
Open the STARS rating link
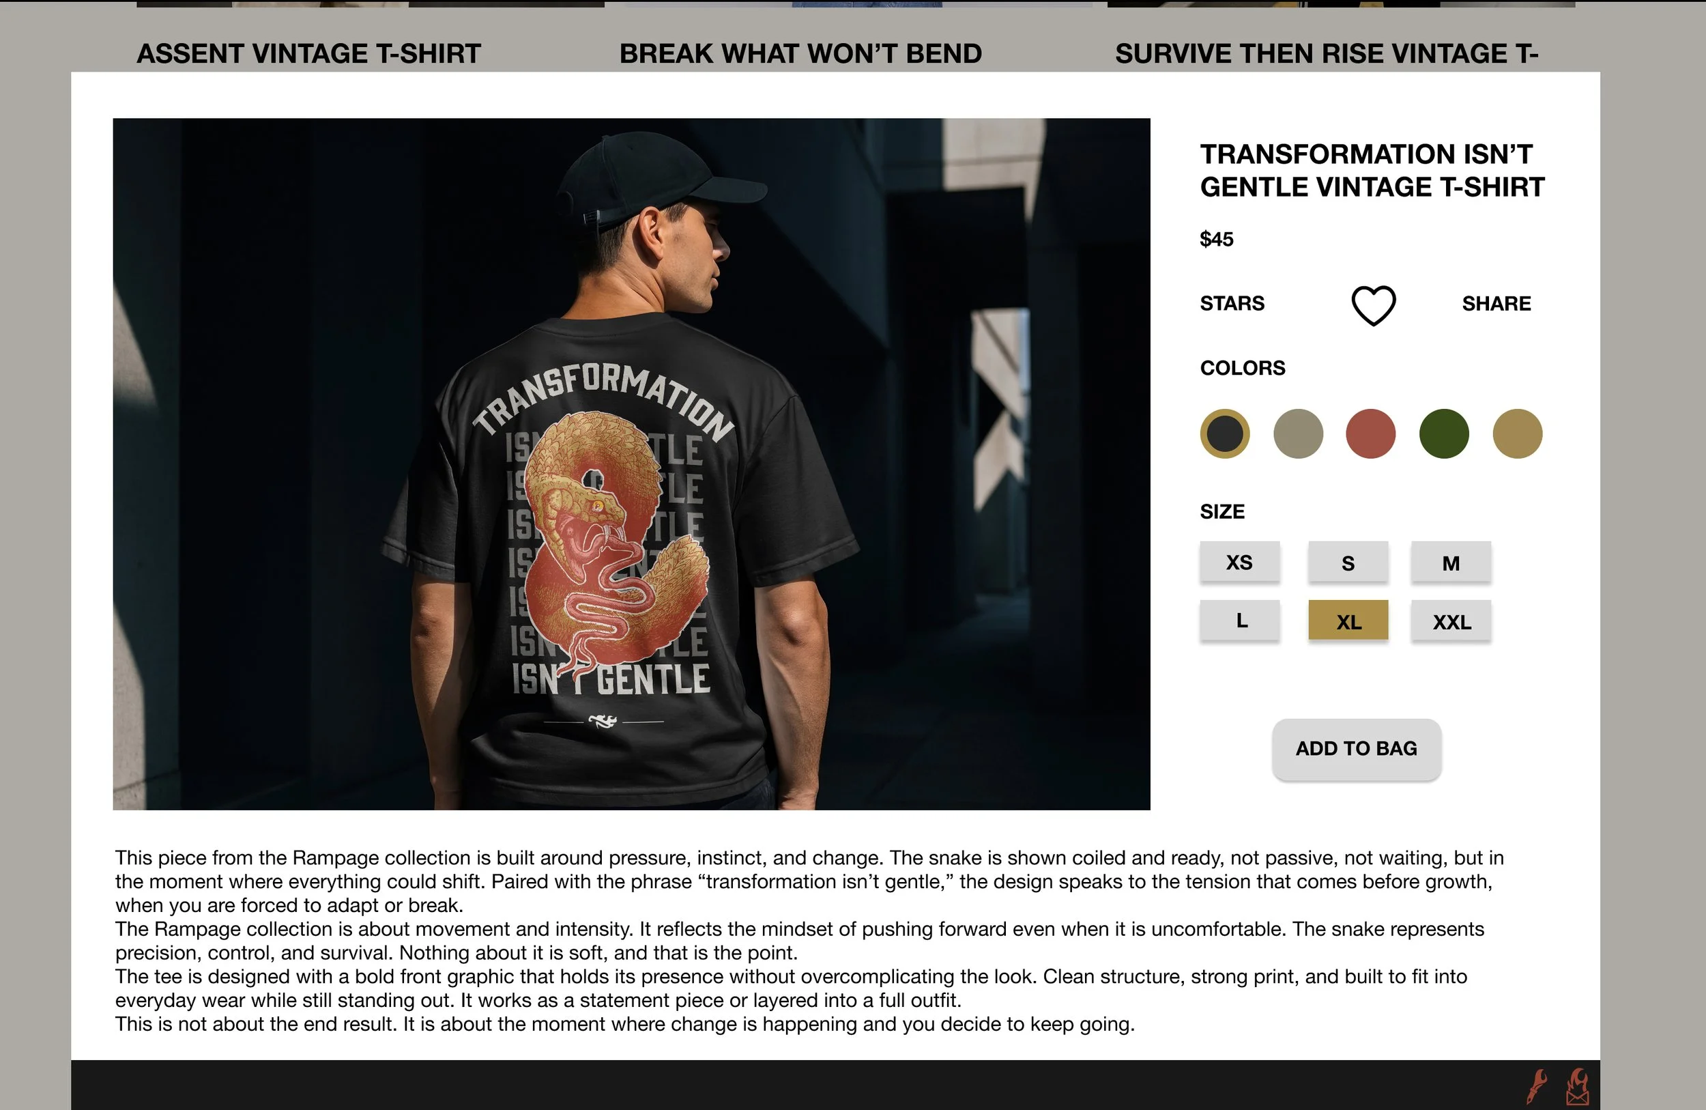tap(1232, 303)
